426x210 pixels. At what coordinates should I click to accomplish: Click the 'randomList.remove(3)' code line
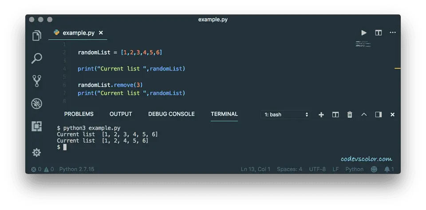click(110, 85)
